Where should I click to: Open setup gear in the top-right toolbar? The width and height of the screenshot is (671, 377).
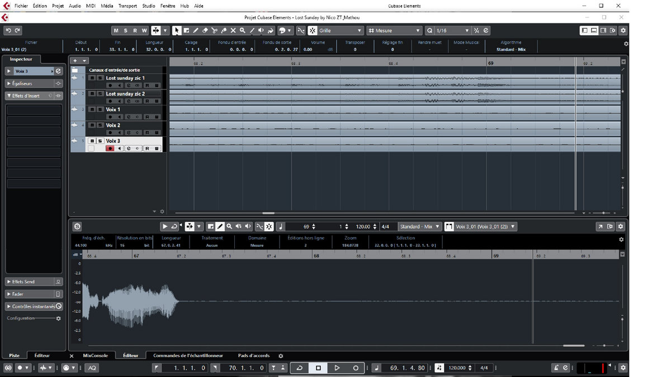tap(623, 31)
